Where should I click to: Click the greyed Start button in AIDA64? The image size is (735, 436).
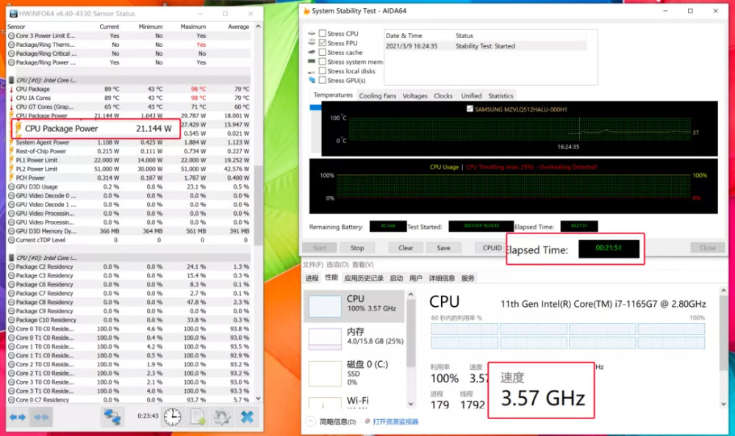click(319, 248)
